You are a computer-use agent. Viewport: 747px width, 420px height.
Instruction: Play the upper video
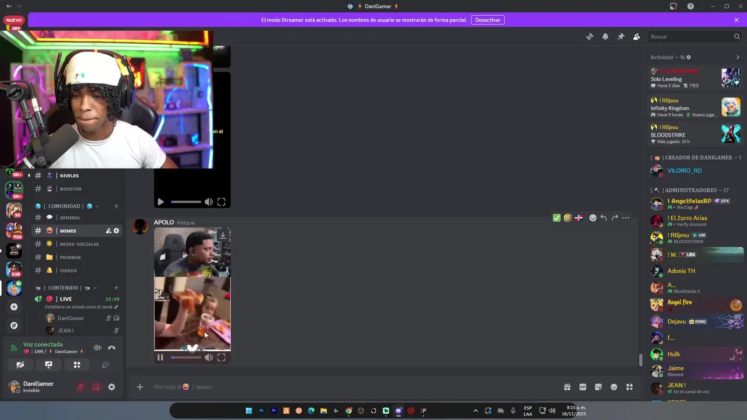160,202
